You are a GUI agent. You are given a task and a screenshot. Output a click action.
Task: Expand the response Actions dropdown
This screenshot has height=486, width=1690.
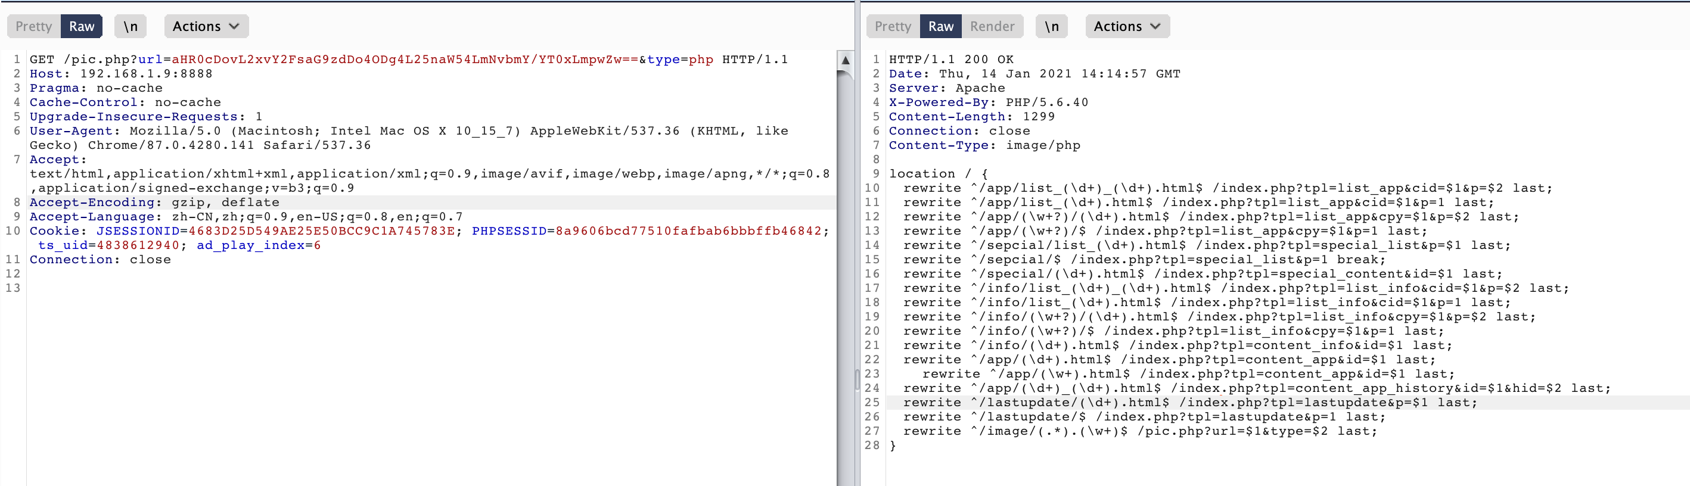pos(1126,26)
